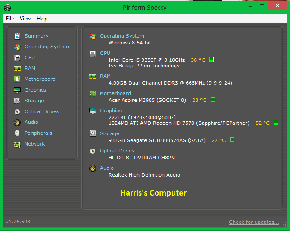Click the GPU temperature indicator next to 52 °C
290x231 pixels.
[276, 123]
